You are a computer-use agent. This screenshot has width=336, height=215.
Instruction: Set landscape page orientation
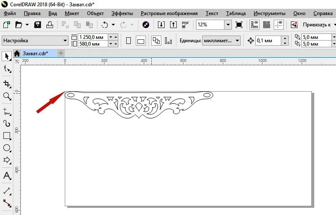[x=141, y=41]
